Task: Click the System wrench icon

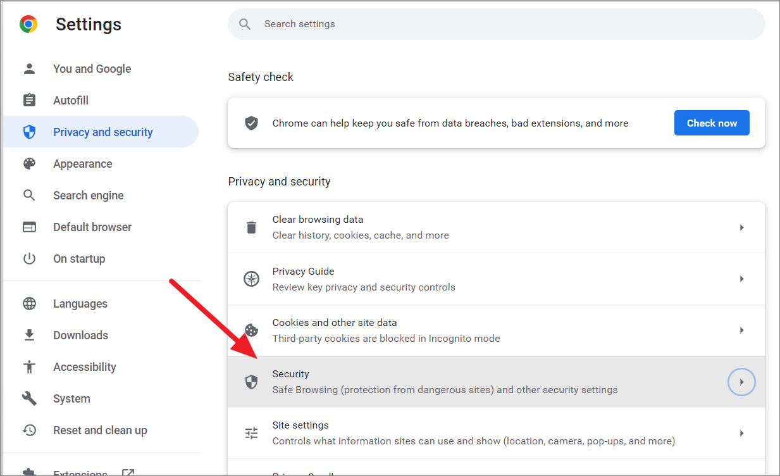Action: click(29, 398)
